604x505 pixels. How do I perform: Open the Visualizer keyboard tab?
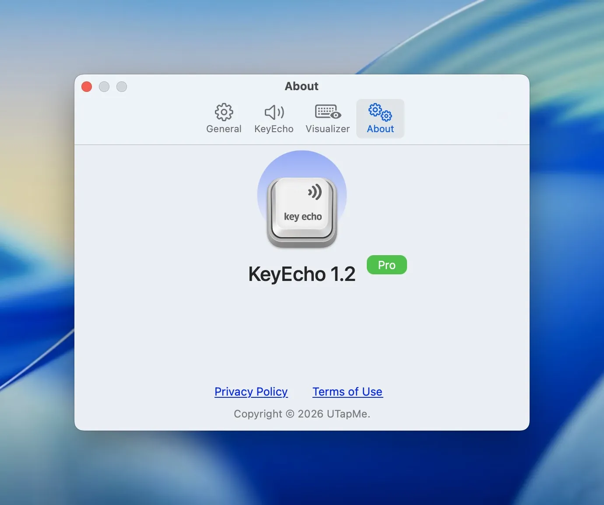point(327,119)
